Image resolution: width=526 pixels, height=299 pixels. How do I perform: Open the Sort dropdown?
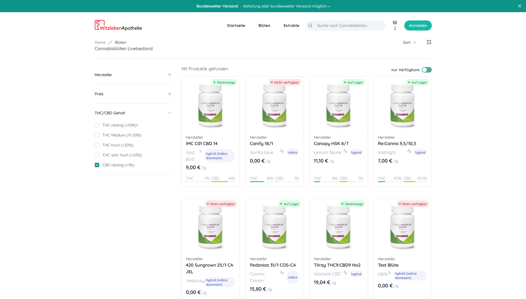pyautogui.click(x=409, y=42)
